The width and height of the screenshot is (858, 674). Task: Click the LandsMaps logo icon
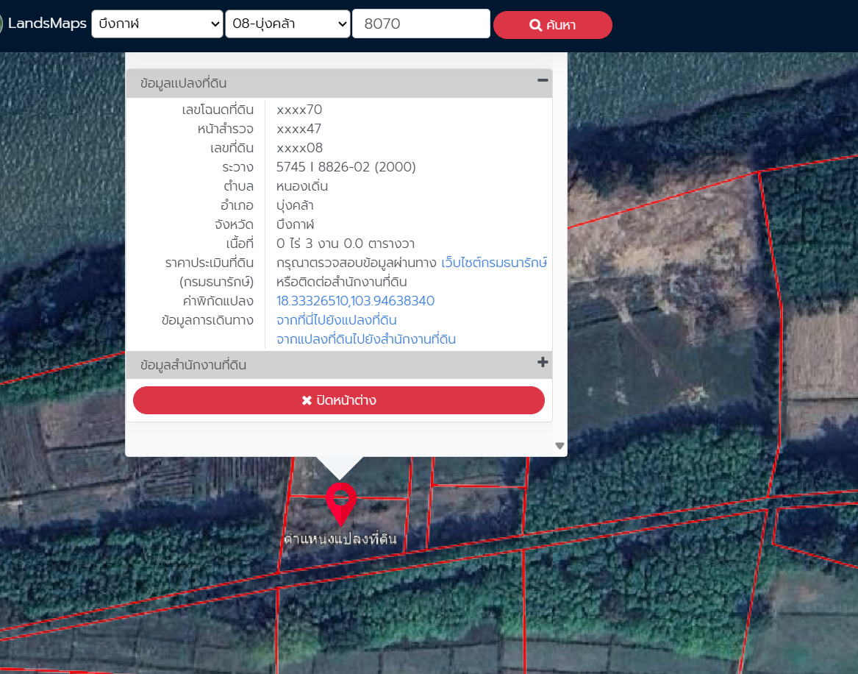[1, 24]
